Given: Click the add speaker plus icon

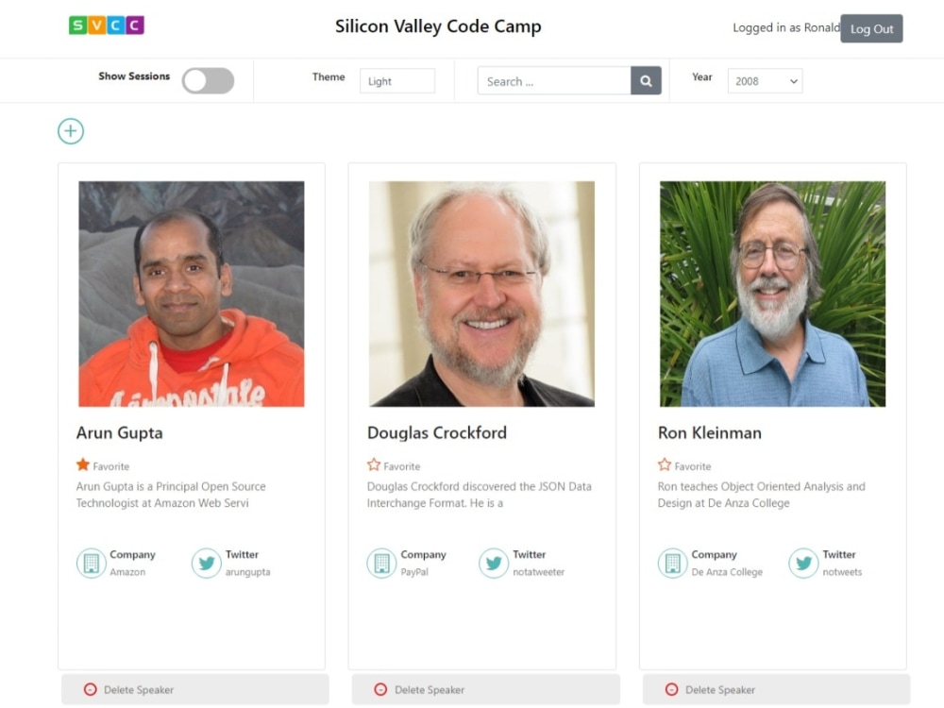Looking at the screenshot, I should tap(71, 131).
